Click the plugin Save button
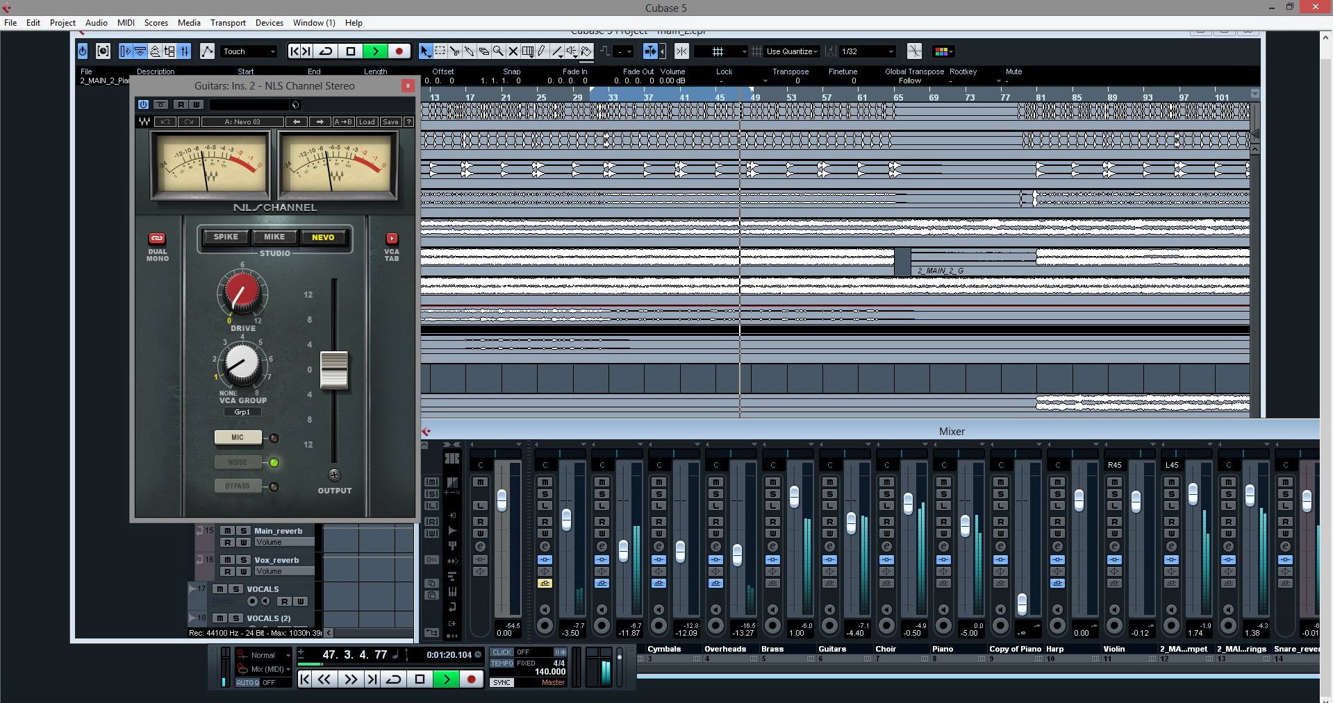 (x=390, y=122)
